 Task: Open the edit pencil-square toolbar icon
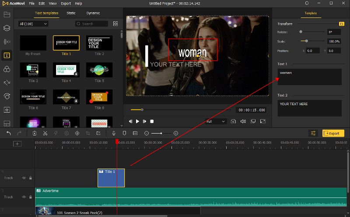pos(98,133)
